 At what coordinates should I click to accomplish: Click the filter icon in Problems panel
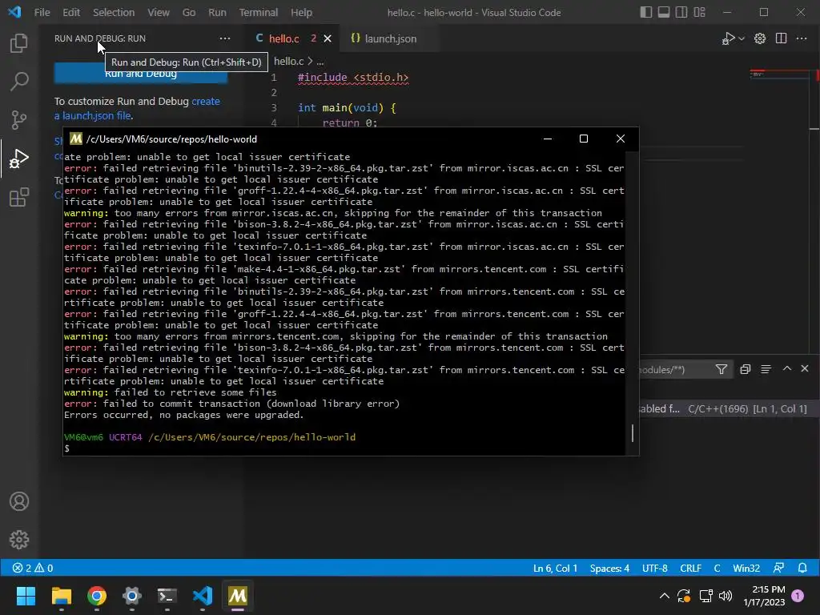(722, 369)
